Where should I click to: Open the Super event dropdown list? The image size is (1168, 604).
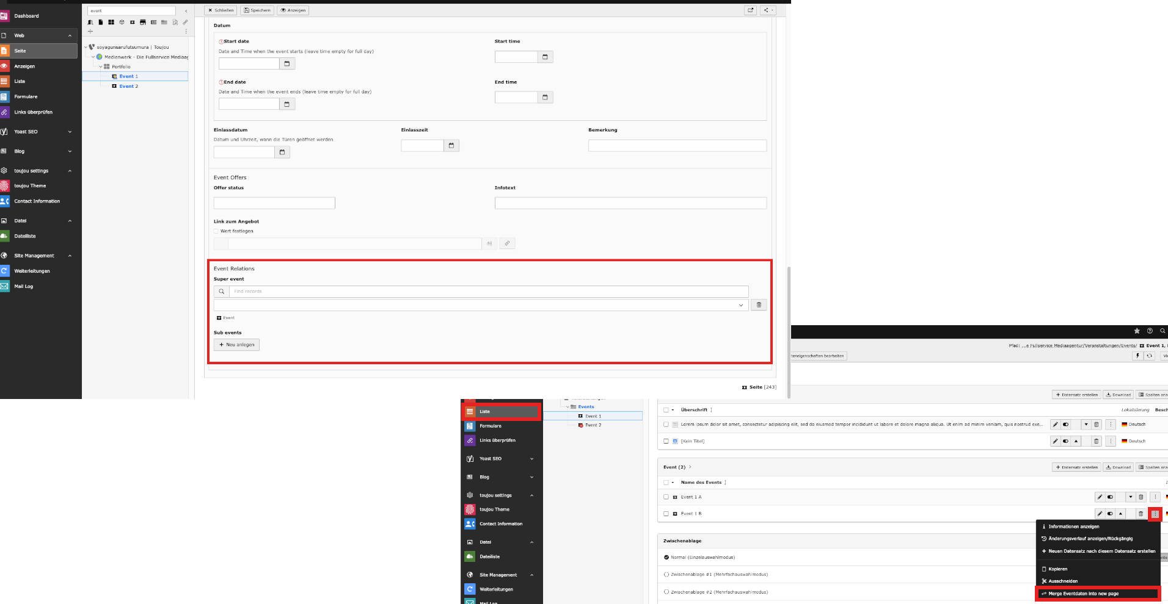[740, 305]
